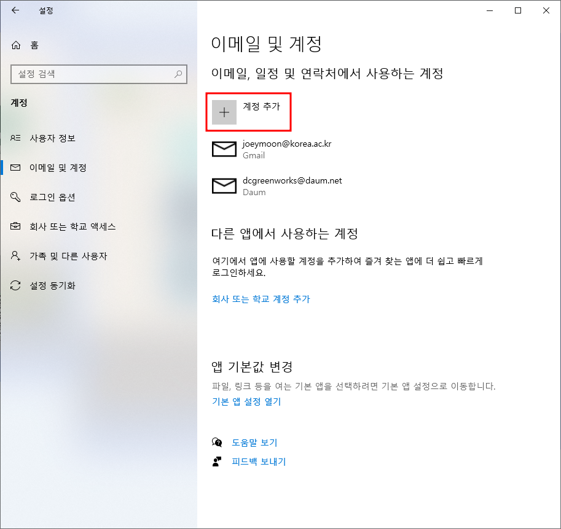Click the home icon in the sidebar

(x=16, y=45)
